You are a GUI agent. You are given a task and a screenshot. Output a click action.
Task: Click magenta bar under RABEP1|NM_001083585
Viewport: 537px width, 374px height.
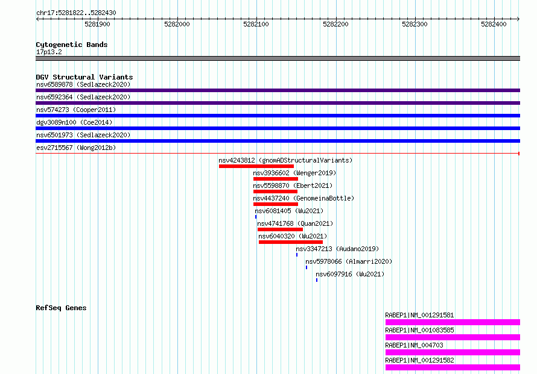coord(453,337)
